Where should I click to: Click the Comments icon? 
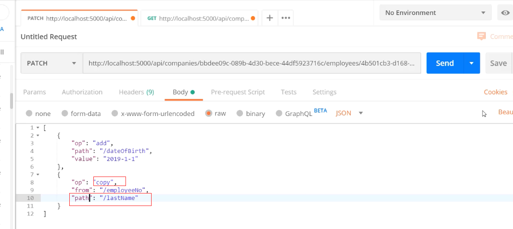point(482,36)
